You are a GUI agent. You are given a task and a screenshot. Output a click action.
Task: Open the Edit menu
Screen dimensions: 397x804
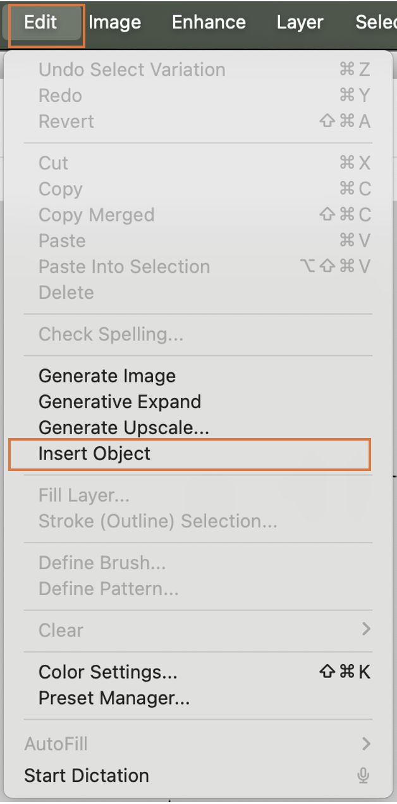(41, 23)
